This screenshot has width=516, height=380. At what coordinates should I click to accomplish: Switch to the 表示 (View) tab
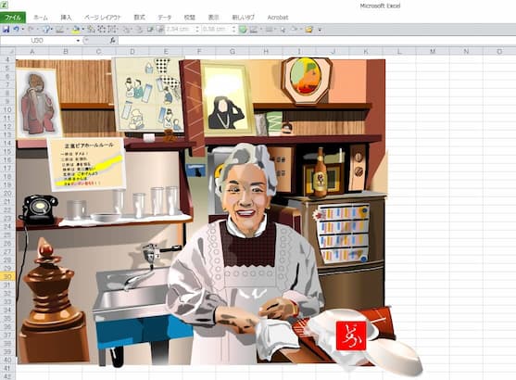pyautogui.click(x=214, y=18)
